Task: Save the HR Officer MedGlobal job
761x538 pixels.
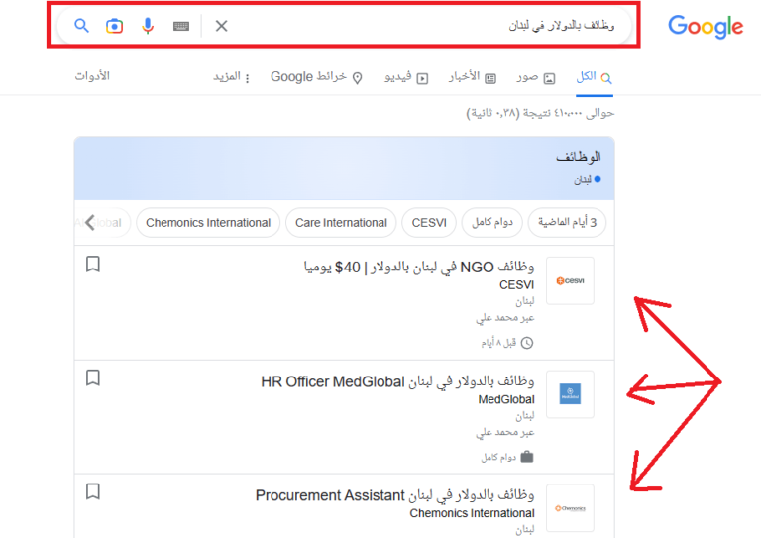Action: point(93,377)
